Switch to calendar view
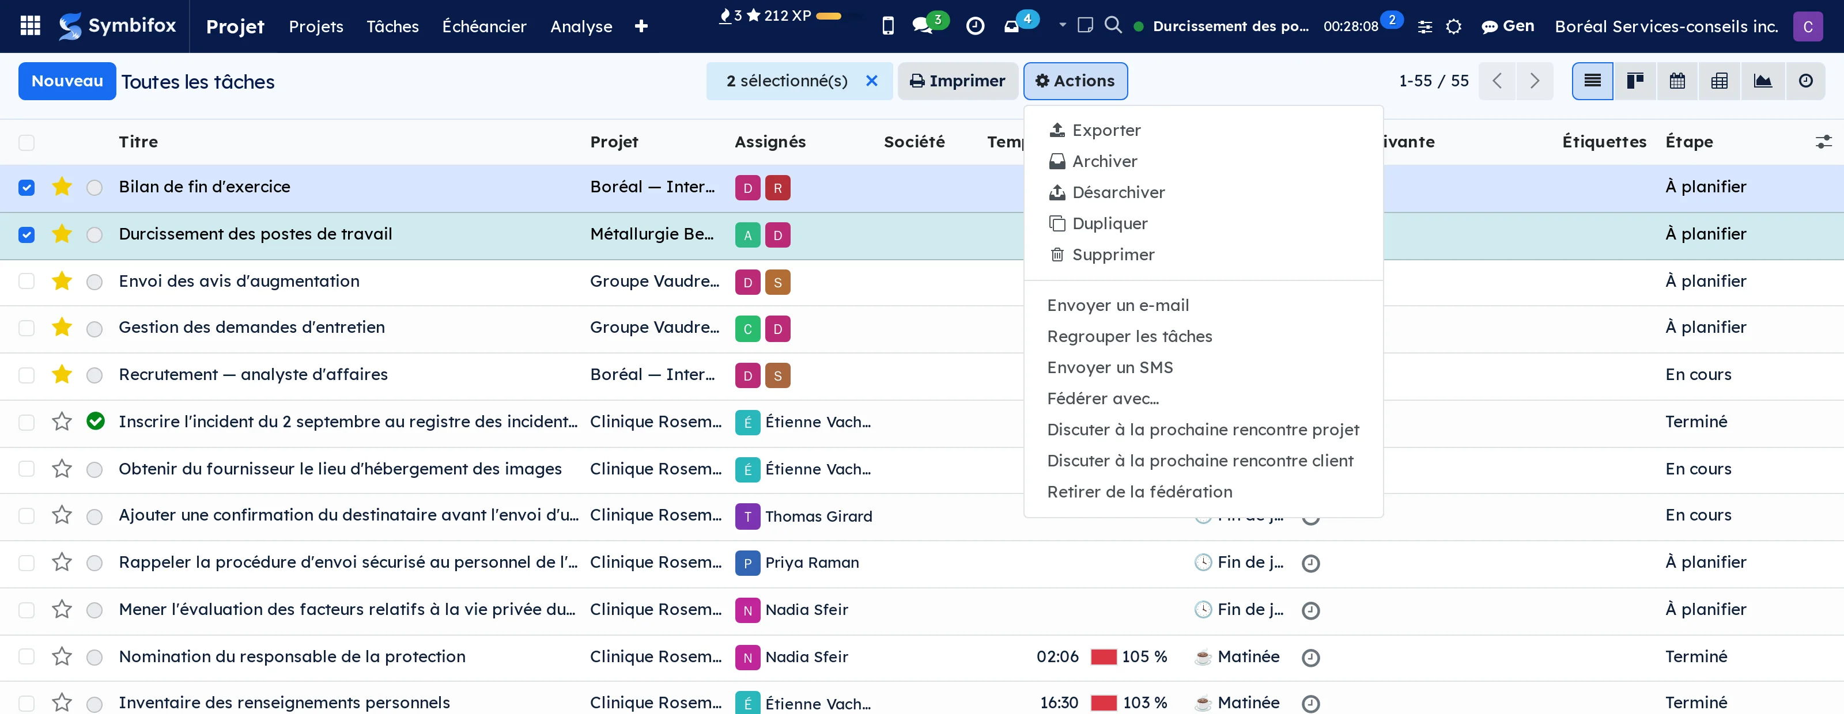The image size is (1844, 714). coord(1677,81)
